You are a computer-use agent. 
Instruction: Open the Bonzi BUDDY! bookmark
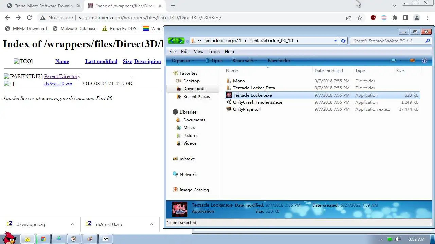120,28
